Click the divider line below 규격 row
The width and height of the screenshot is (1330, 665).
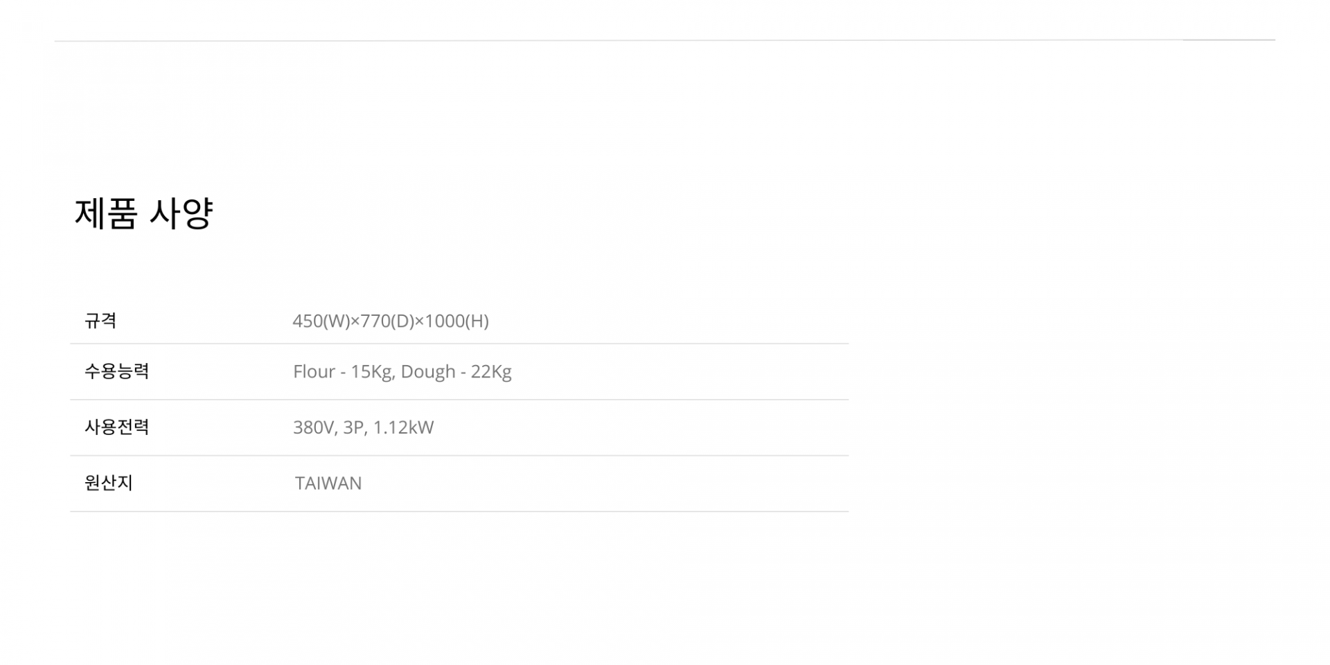click(459, 344)
